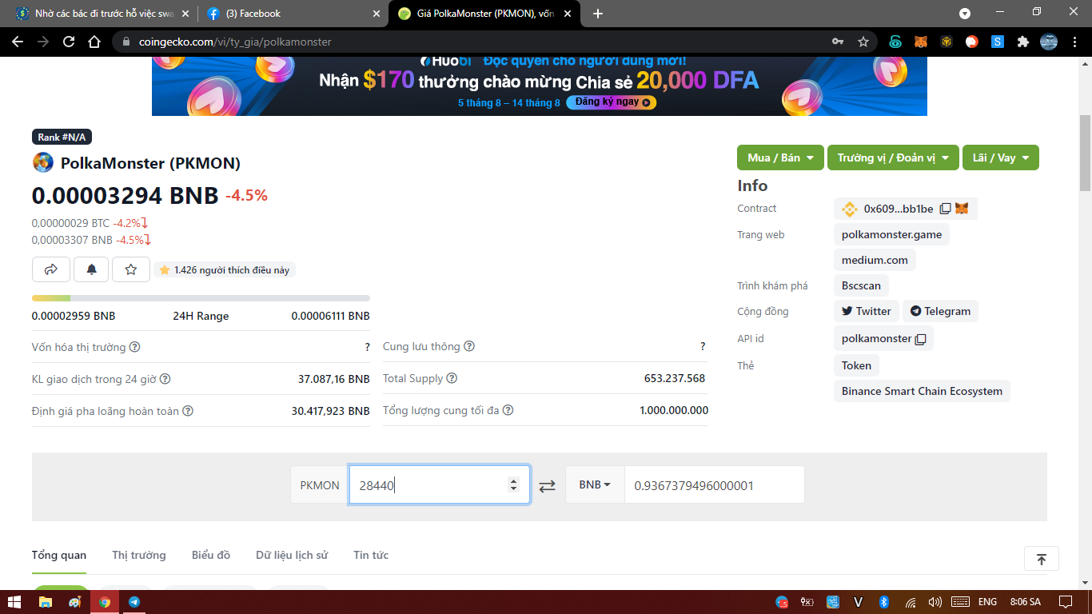Switch to the Biểu đồ tab
Image resolution: width=1092 pixels, height=614 pixels.
[211, 555]
